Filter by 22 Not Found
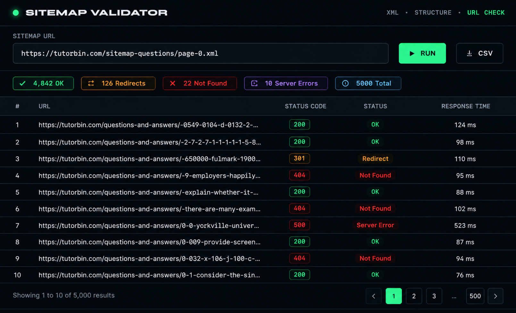The image size is (516, 313). click(200, 83)
